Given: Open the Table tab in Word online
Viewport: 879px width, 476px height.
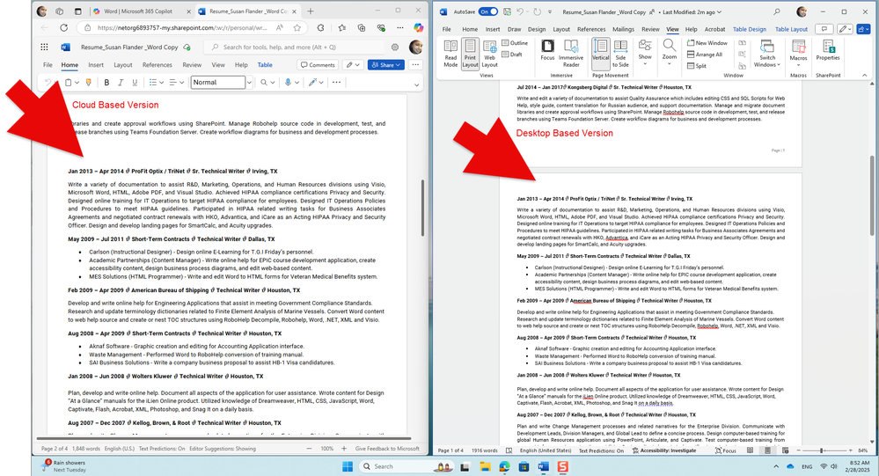Looking at the screenshot, I should 265,65.
